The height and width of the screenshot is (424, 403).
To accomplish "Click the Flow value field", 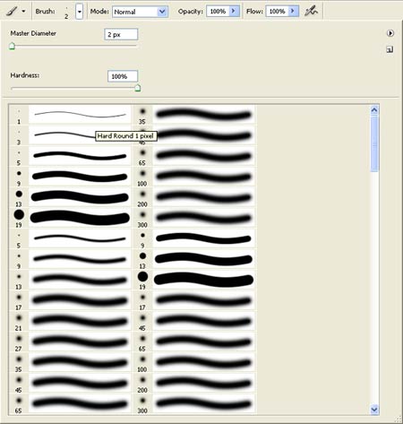I will tap(277, 12).
